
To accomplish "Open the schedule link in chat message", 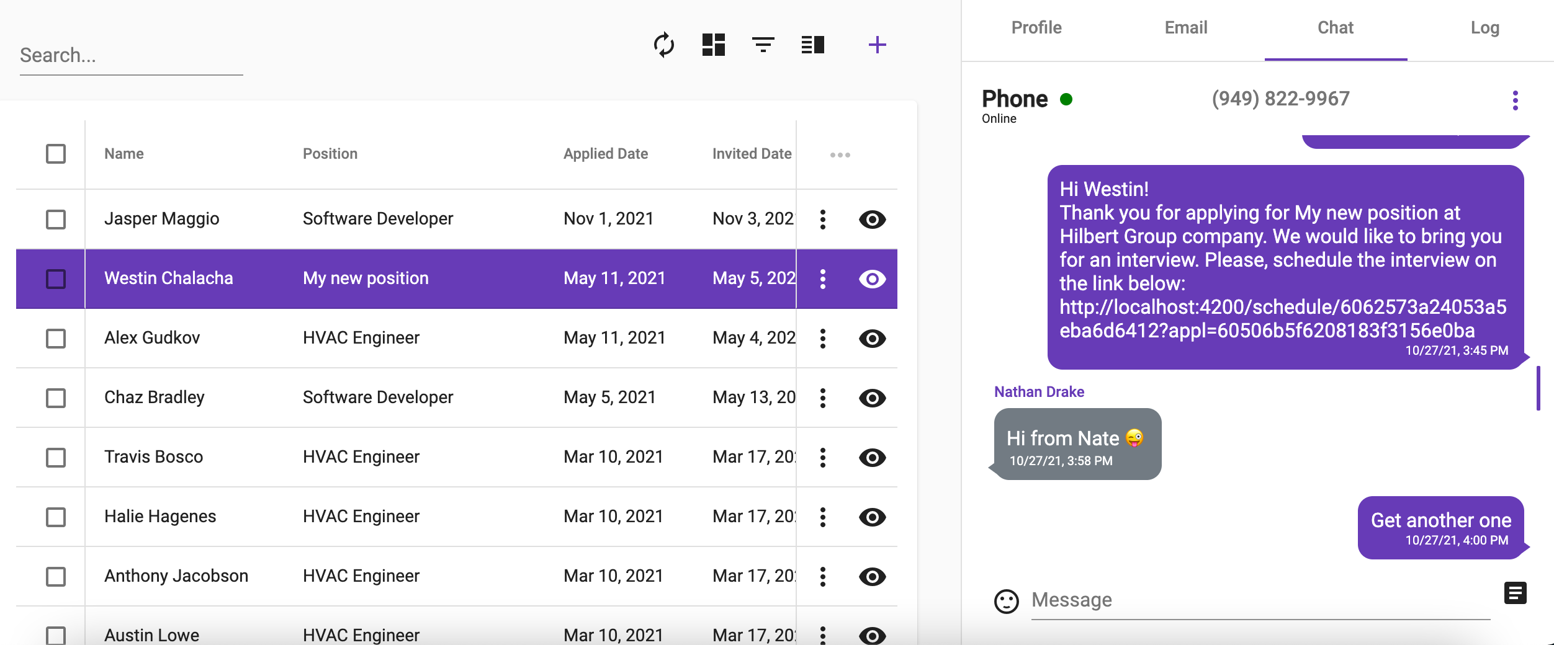I will click(1282, 319).
